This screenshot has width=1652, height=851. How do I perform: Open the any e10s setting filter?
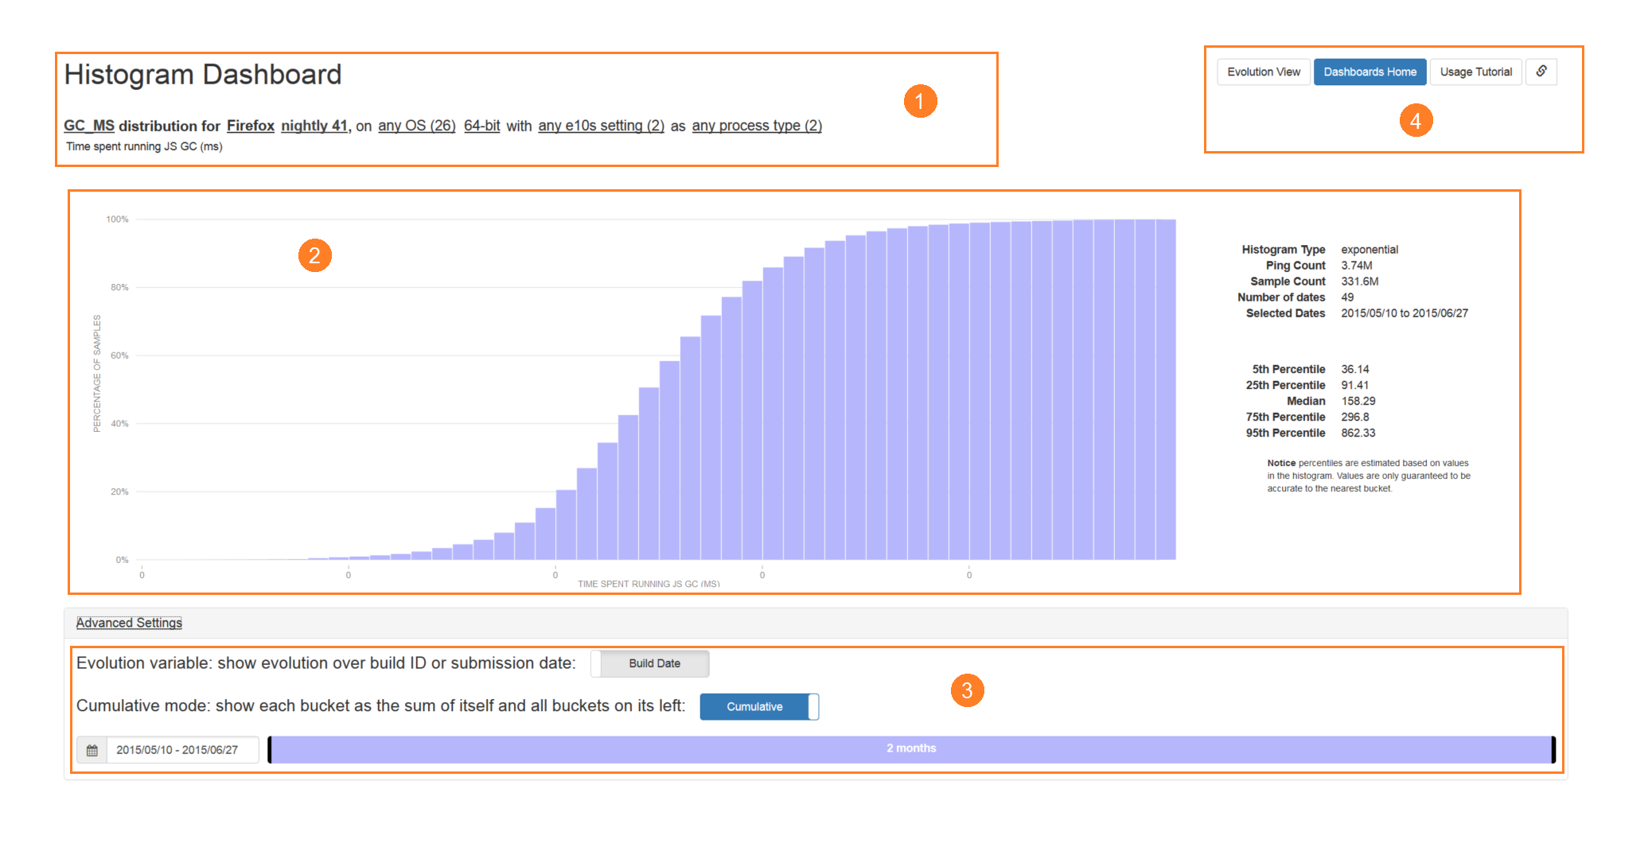pos(601,126)
